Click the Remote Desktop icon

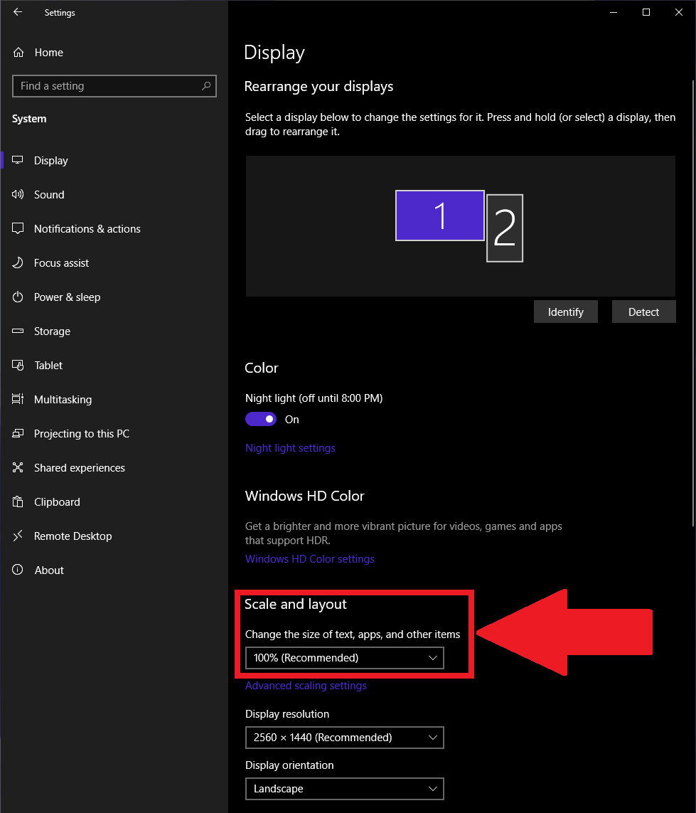pyautogui.click(x=18, y=536)
